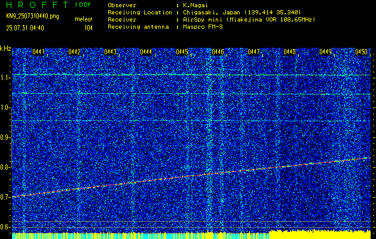This screenshot has height=239, width=376.
Task: Click the 0445 time marker
Action: pos(182,52)
